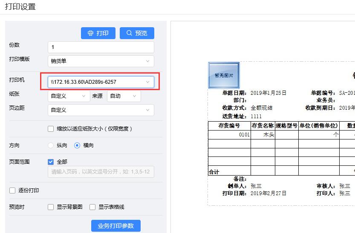The width and height of the screenshot is (355, 233).
Task: Click the magnifier icon on Preview button
Action: click(x=129, y=33)
